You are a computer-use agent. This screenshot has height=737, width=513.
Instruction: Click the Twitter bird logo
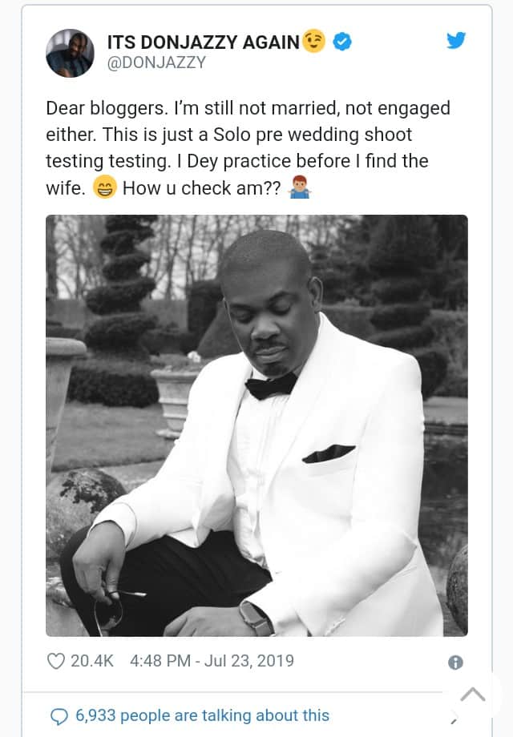click(456, 41)
